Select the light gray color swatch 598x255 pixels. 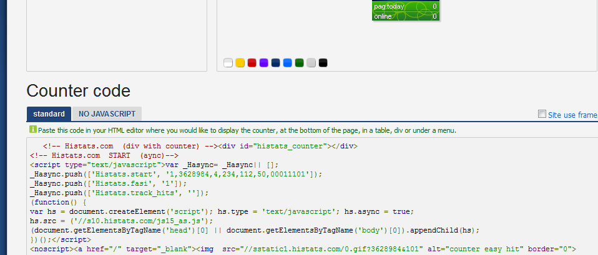[311, 63]
